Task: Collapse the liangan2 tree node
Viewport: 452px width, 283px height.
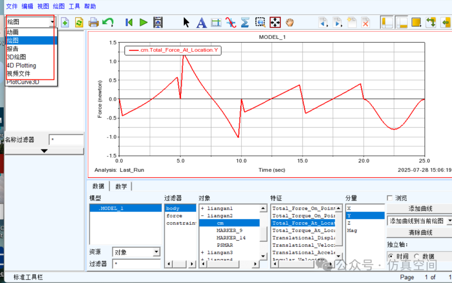Action: (x=203, y=216)
